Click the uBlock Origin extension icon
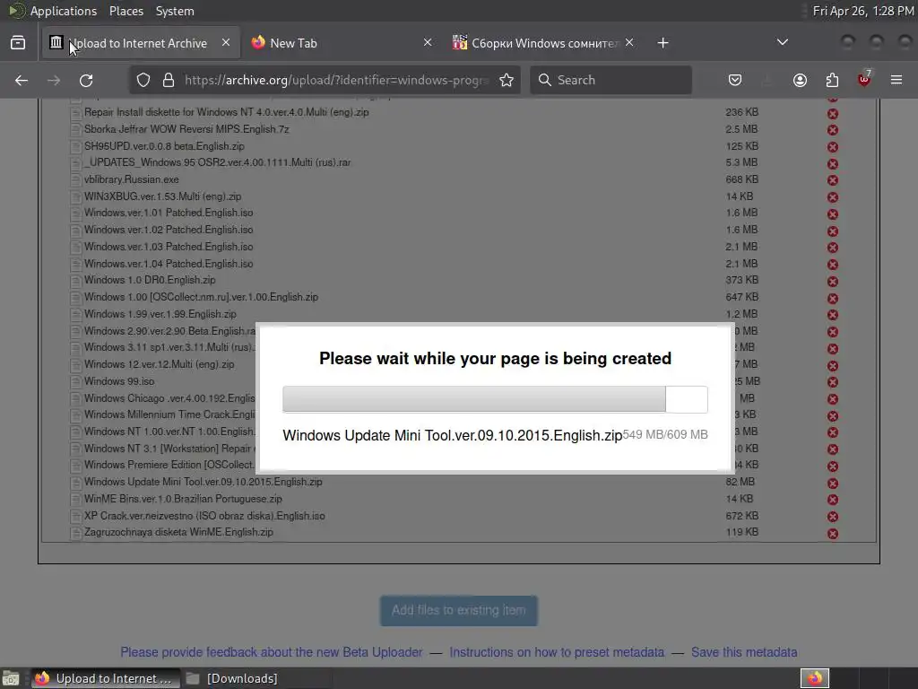 (864, 79)
